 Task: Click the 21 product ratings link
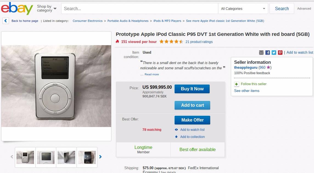coord(199,42)
